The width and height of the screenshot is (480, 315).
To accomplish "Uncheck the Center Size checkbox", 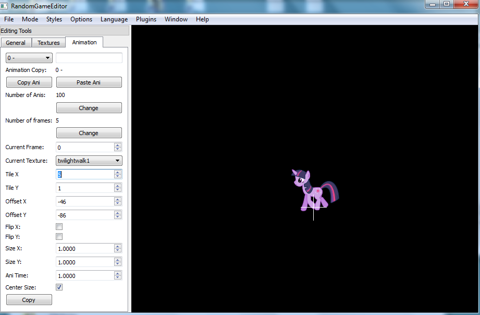I will [59, 287].
